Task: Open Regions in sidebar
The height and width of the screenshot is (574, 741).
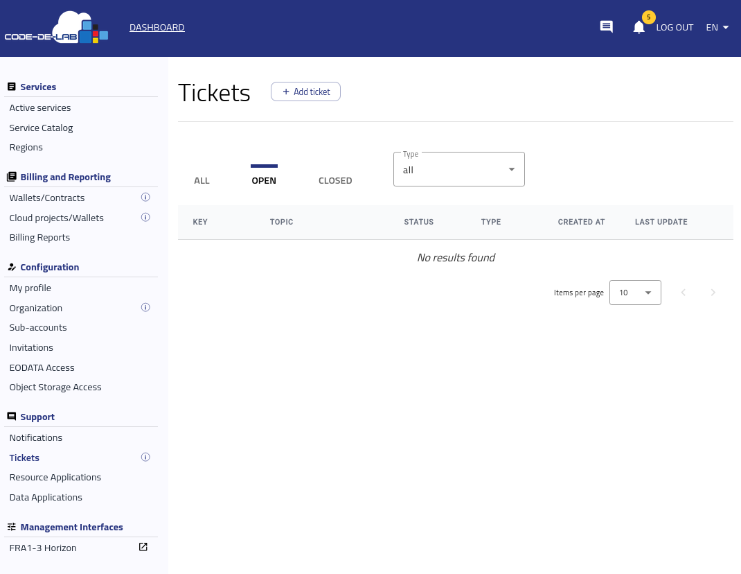Action: (26, 147)
